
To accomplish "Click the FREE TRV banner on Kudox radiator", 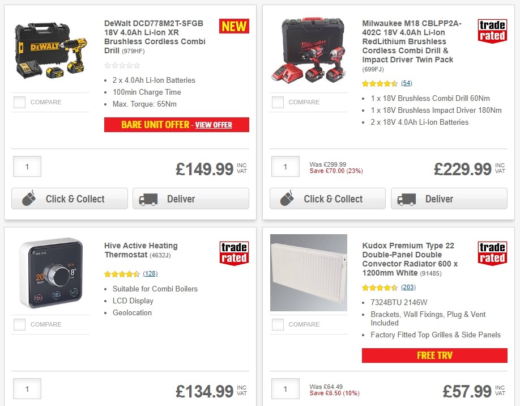I will (434, 356).
